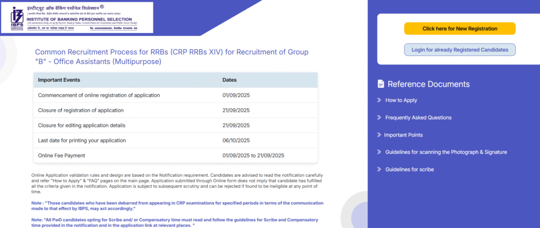This screenshot has width=540, height=228.
Task: Open Guidelines for scanning the Photograph & Signature
Action: [x=446, y=152]
